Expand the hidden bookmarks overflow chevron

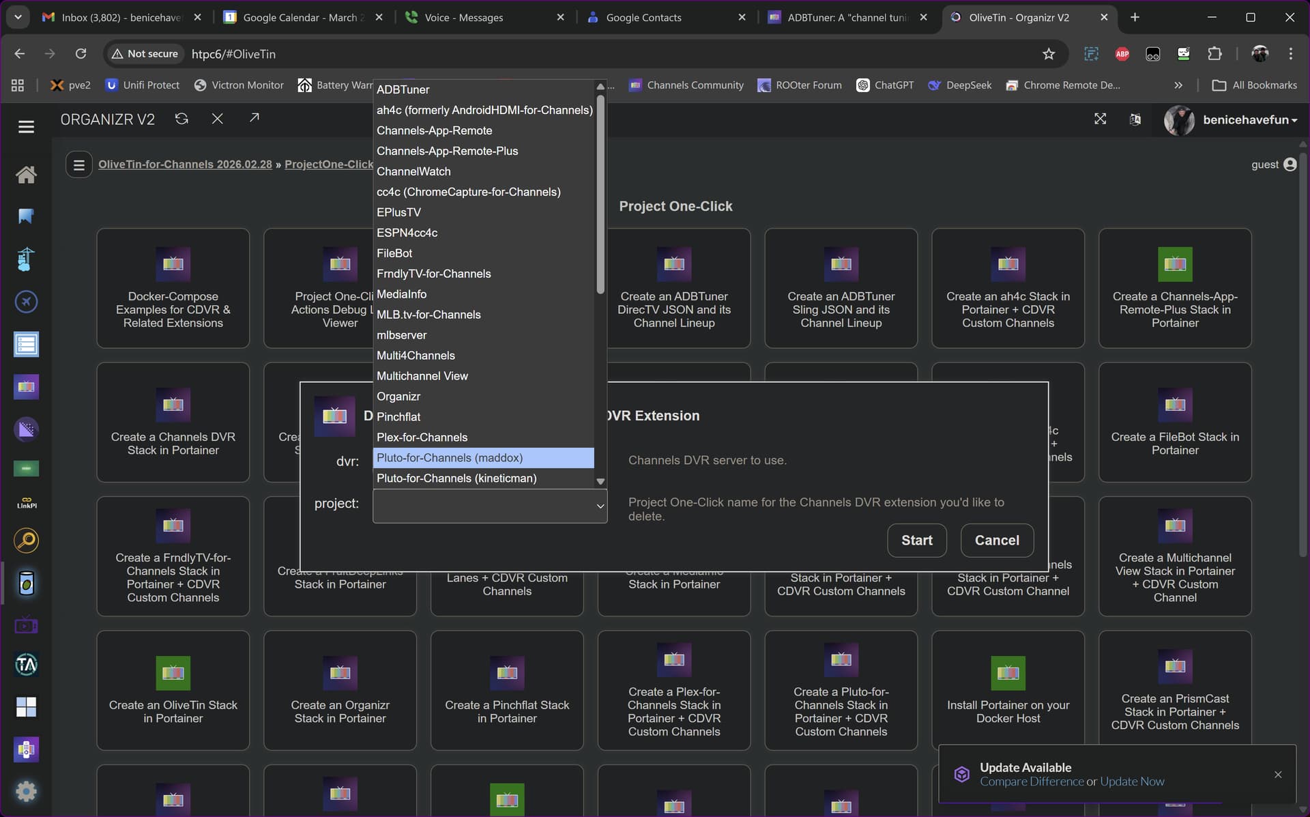point(1178,85)
